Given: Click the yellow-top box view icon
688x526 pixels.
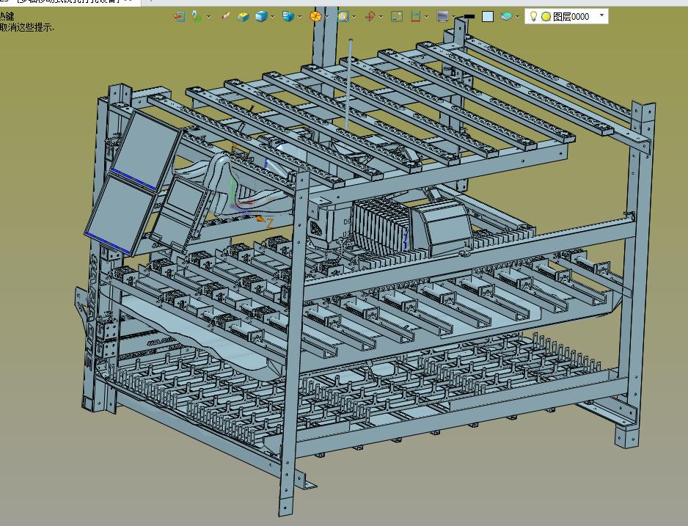Looking at the screenshot, I should [243, 17].
